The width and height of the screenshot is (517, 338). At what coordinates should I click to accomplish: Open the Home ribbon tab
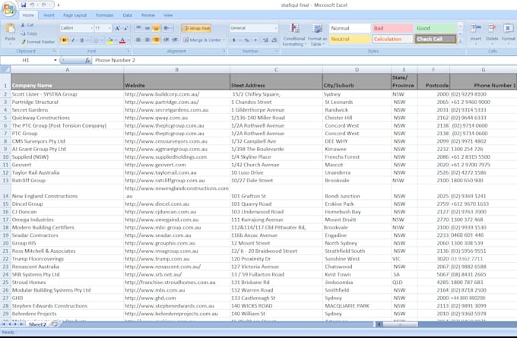tap(28, 15)
